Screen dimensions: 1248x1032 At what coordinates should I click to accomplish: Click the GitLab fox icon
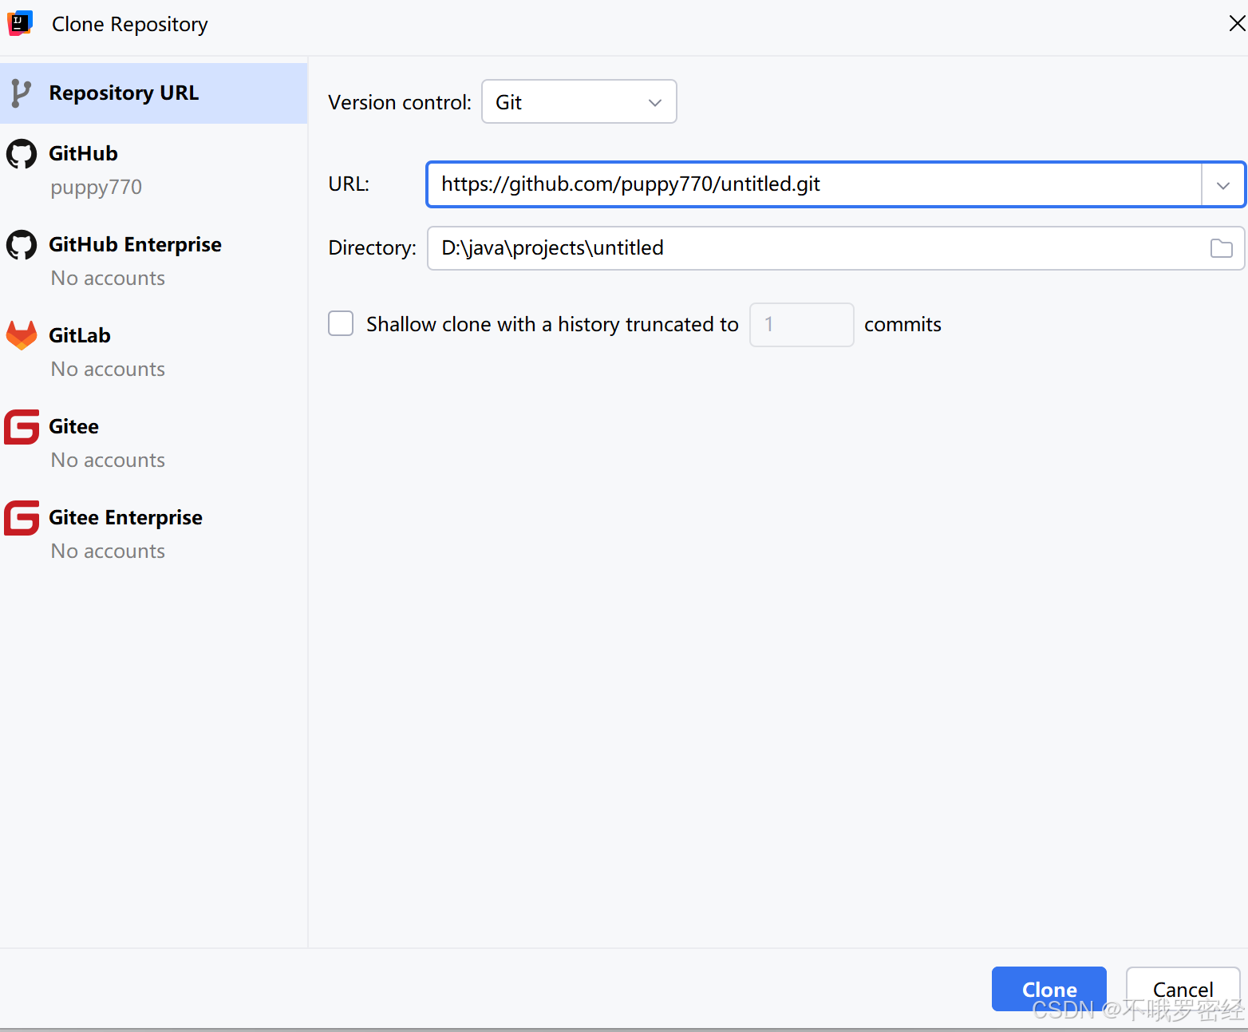pyautogui.click(x=22, y=335)
